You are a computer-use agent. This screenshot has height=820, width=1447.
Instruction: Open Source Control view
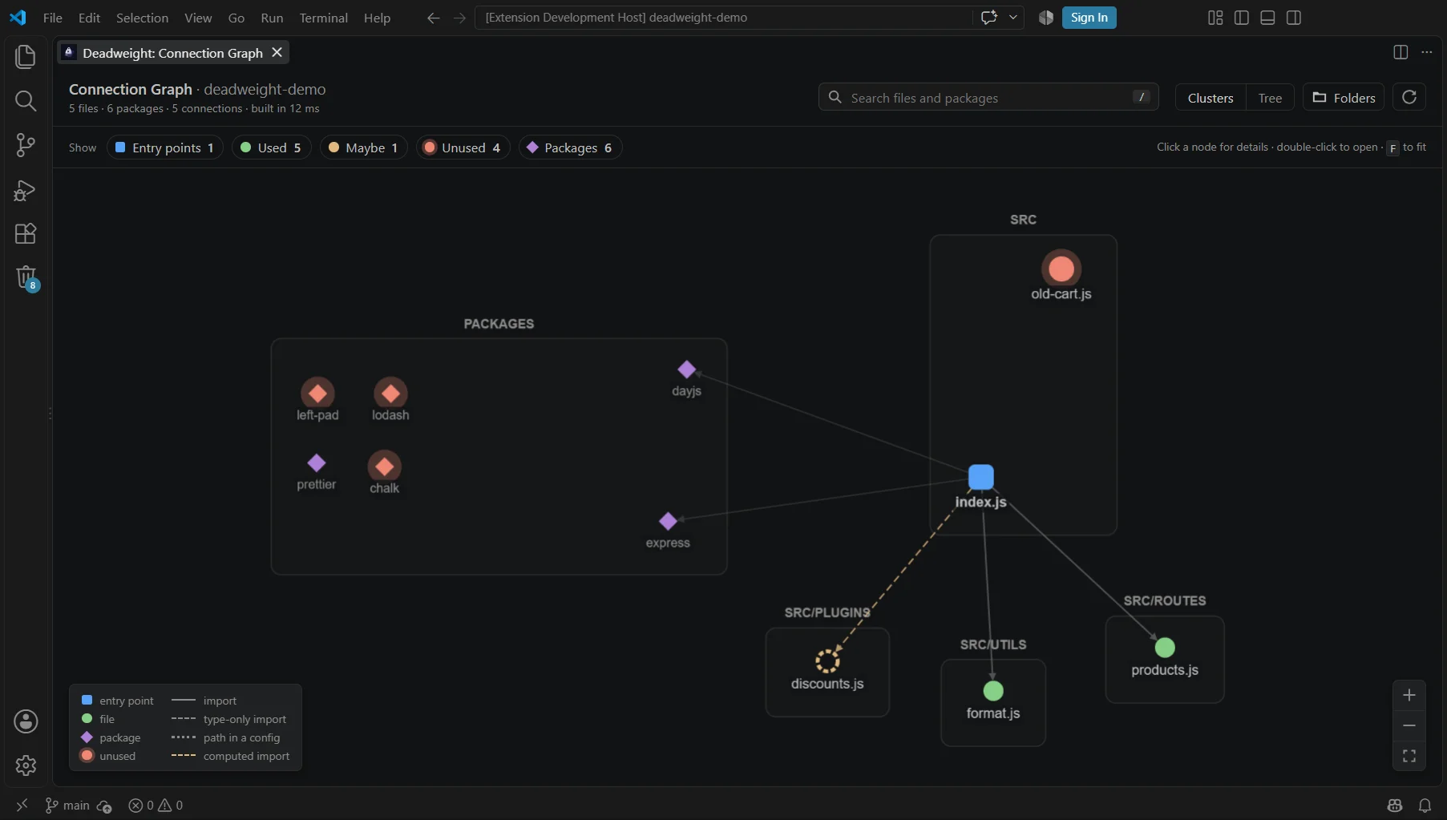(x=26, y=145)
